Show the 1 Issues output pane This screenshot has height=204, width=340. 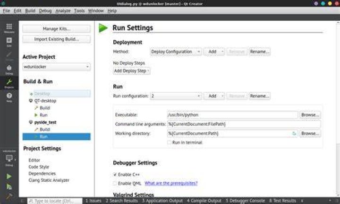[x=93, y=201]
